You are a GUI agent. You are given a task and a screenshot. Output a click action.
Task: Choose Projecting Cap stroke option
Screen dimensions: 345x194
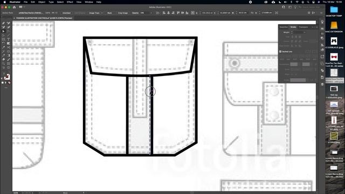pyautogui.click(x=300, y=37)
